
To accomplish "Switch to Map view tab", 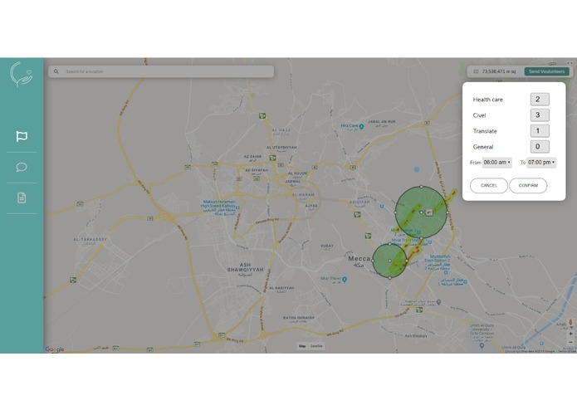I will pyautogui.click(x=302, y=346).
